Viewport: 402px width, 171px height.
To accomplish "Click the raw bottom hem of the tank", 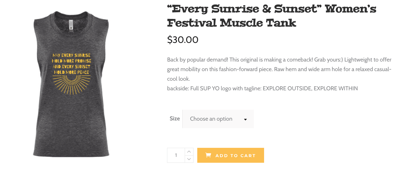I will pos(71,155).
